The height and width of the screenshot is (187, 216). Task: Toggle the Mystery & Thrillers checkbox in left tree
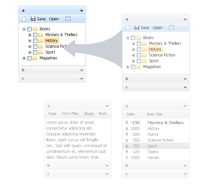35,35
